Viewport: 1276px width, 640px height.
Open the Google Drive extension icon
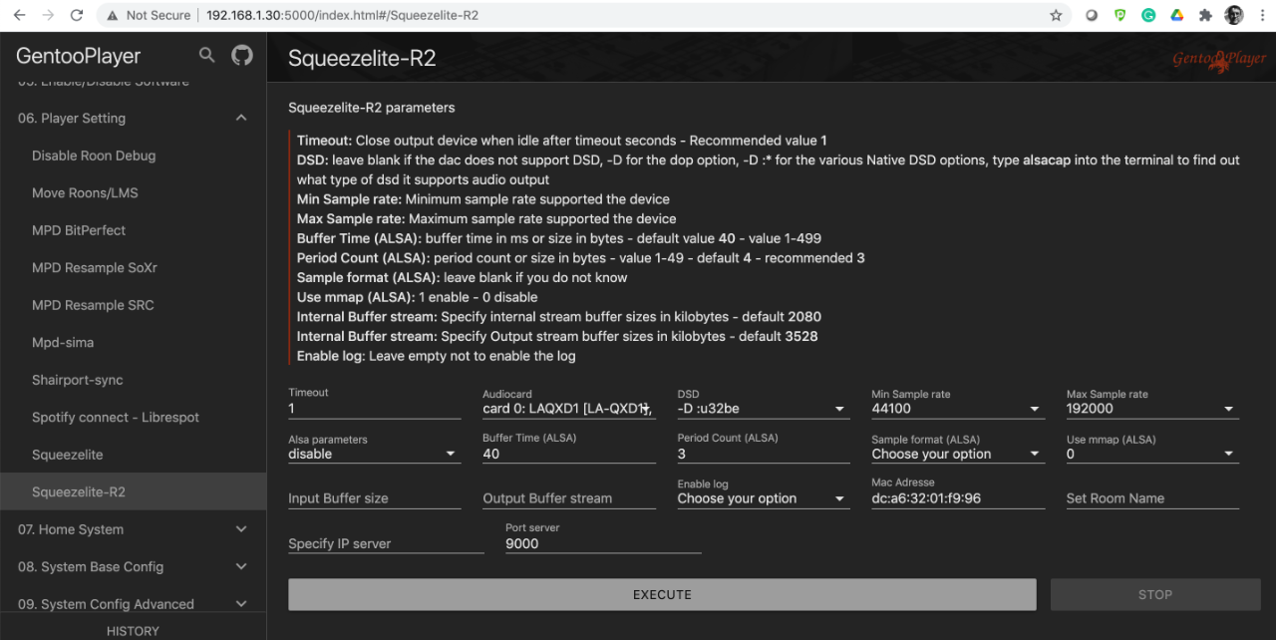tap(1176, 15)
